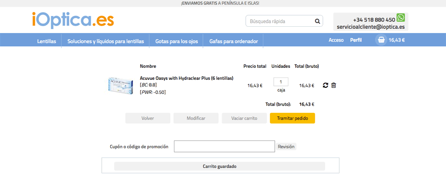
Task: Click the Carrito guardado button
Action: (219, 166)
